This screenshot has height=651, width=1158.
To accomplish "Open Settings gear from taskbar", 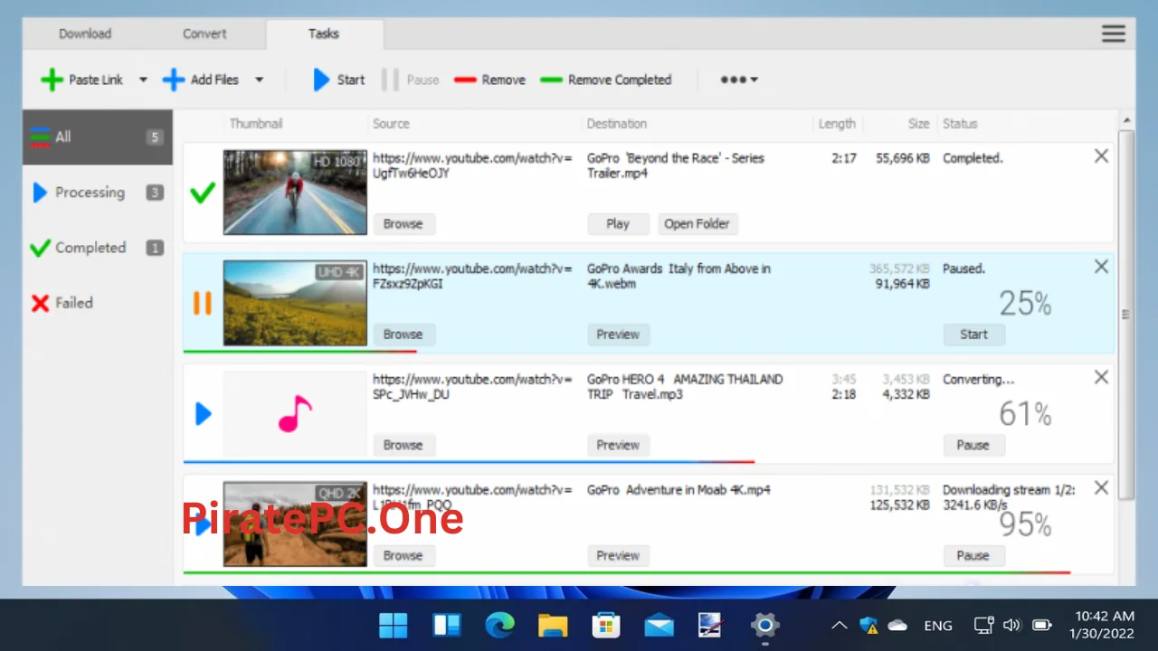I will (764, 625).
